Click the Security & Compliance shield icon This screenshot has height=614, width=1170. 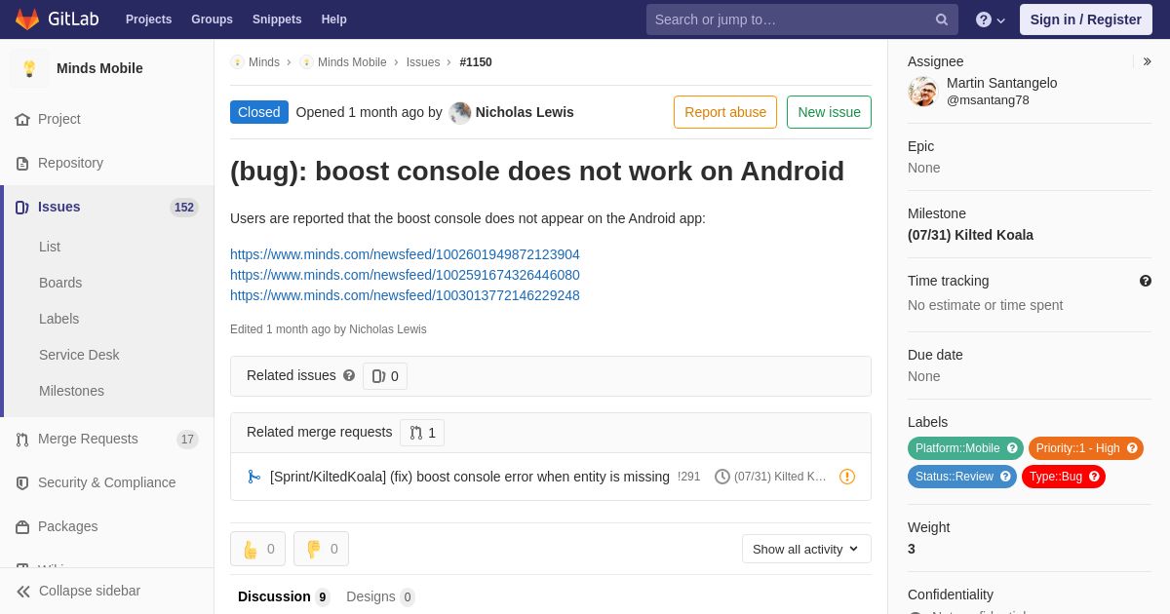coord(22,483)
